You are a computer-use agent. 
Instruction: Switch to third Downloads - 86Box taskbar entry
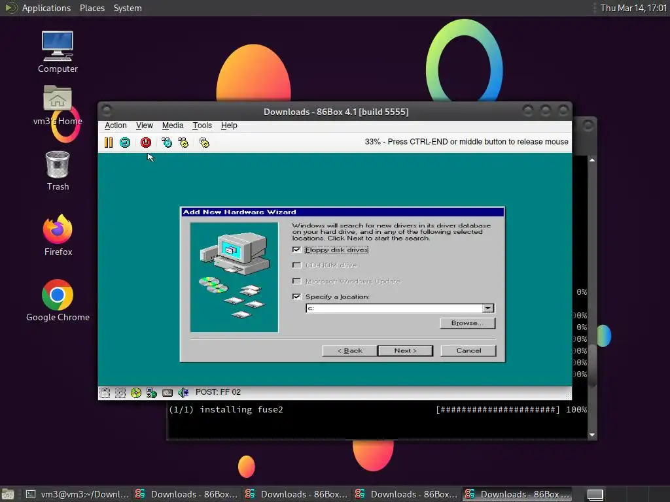[x=407, y=495]
